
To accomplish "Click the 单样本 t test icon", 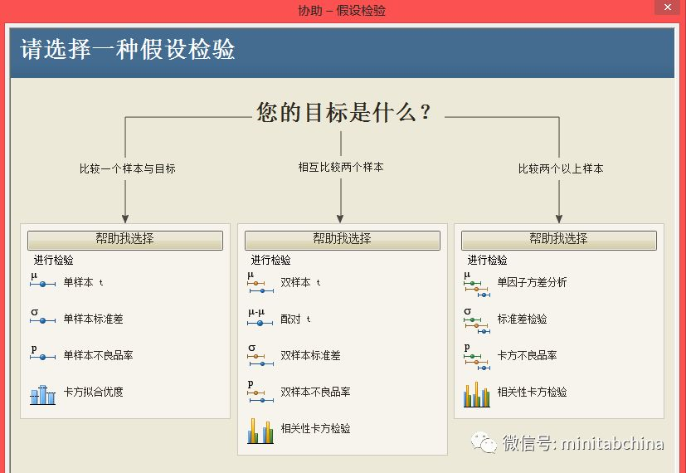I will click(x=41, y=281).
